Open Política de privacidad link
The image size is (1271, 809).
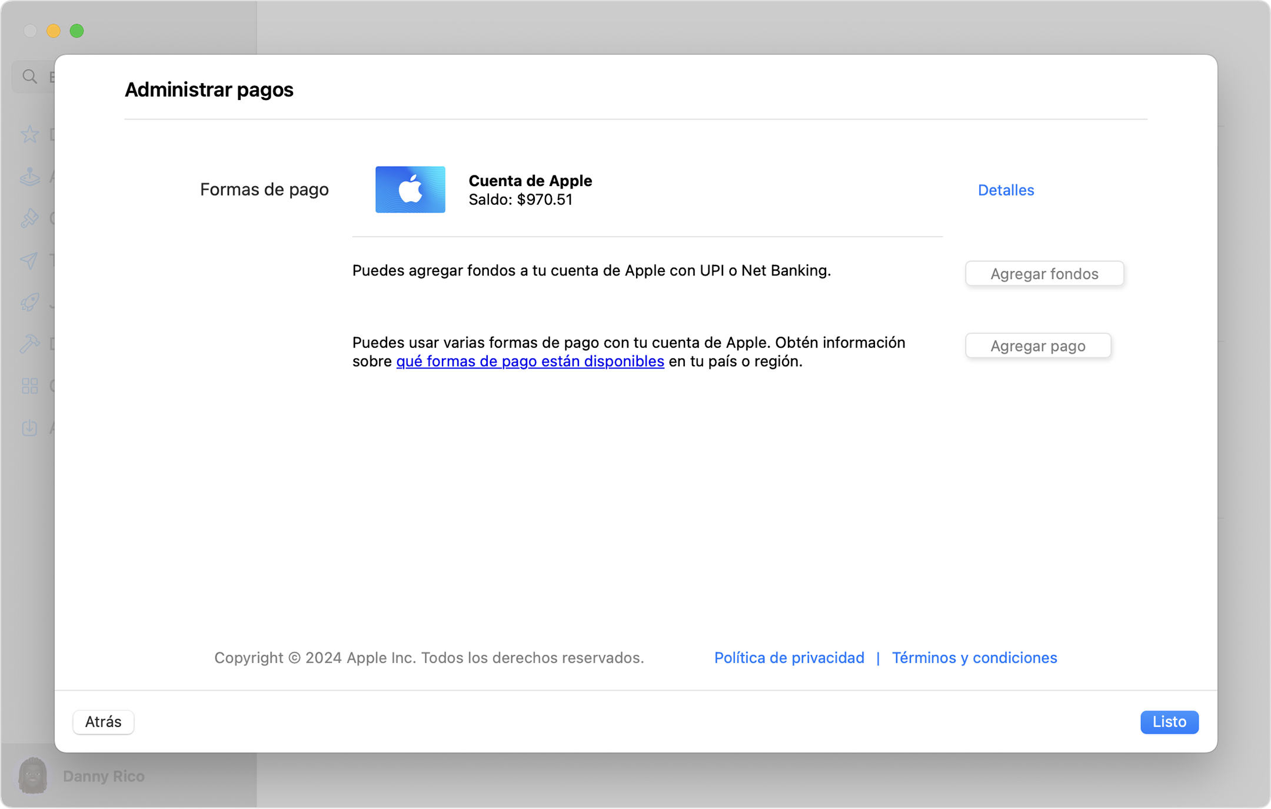coord(789,657)
